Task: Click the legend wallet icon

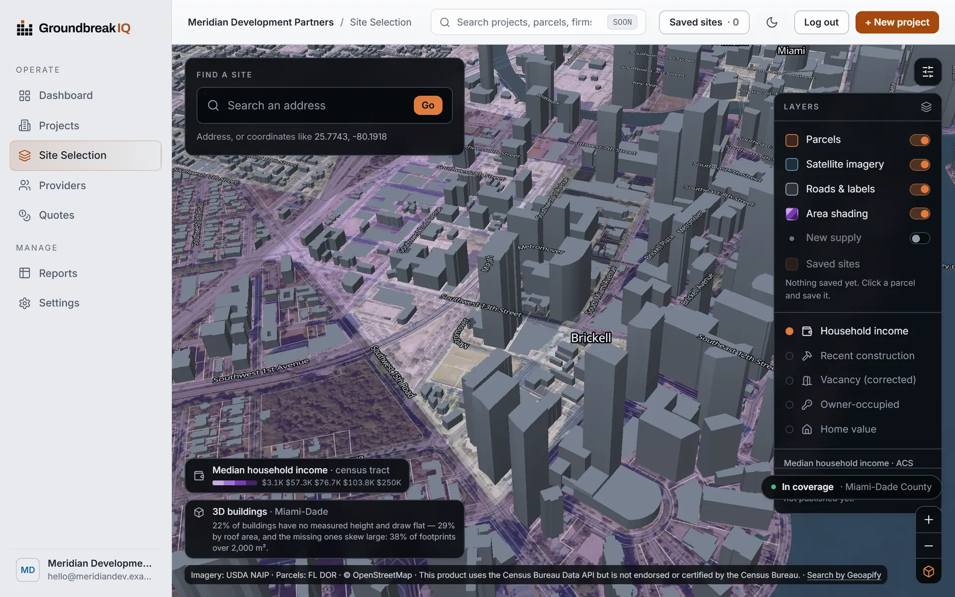Action: pyautogui.click(x=199, y=476)
